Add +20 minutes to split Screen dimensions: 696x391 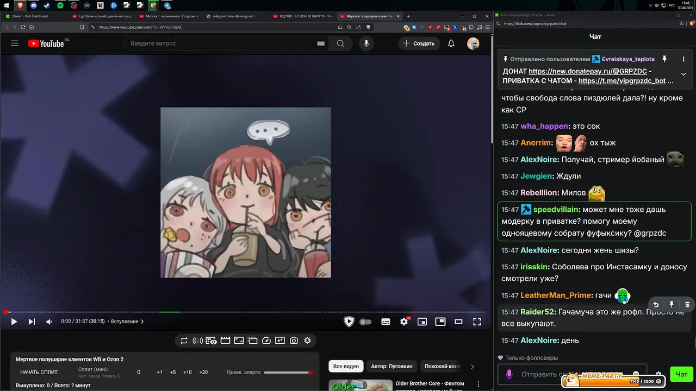click(x=203, y=373)
